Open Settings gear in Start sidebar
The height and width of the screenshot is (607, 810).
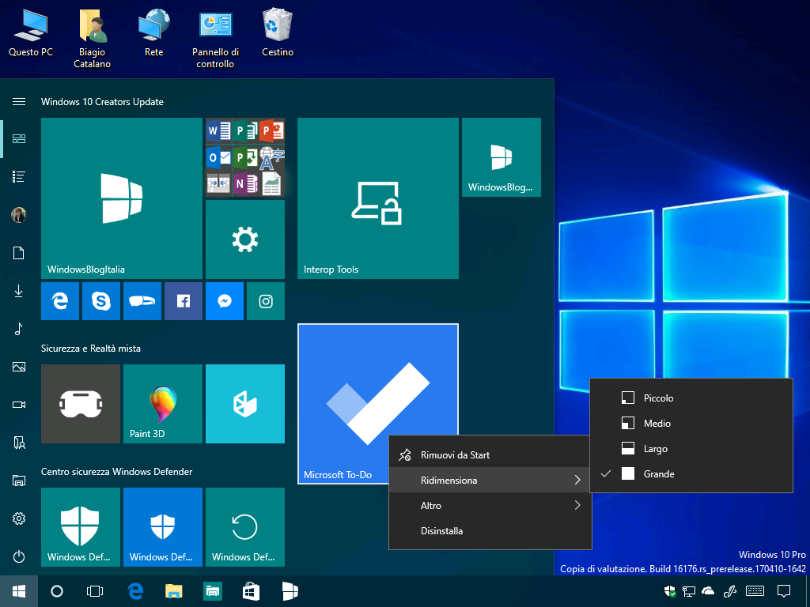point(19,518)
